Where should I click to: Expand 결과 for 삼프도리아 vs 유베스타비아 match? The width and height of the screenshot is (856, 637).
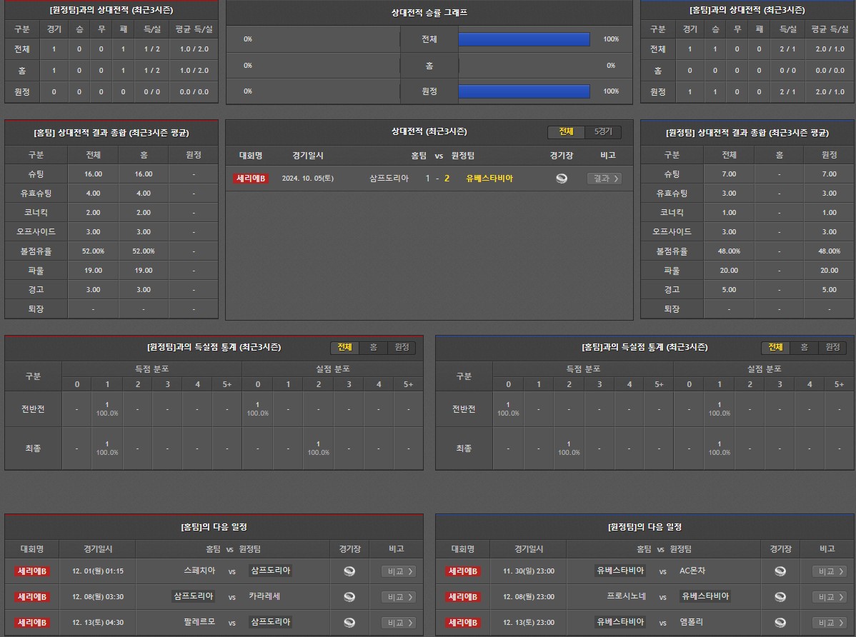[x=604, y=179]
